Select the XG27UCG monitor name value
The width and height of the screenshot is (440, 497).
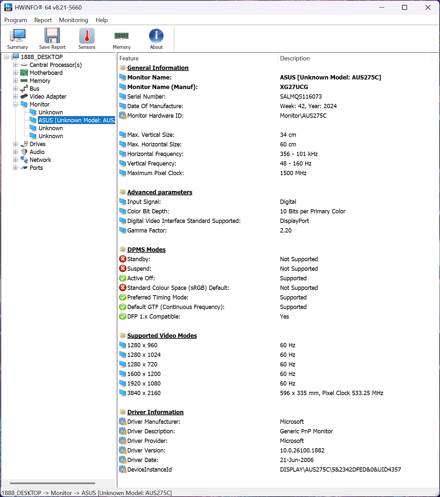[294, 87]
